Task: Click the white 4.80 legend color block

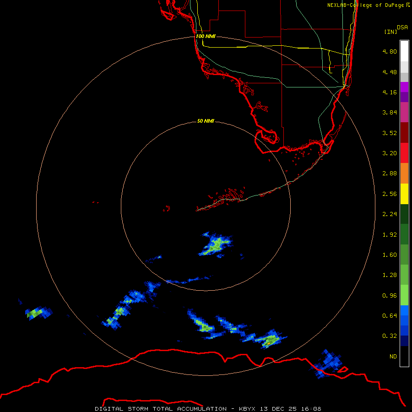Action: 404,51
